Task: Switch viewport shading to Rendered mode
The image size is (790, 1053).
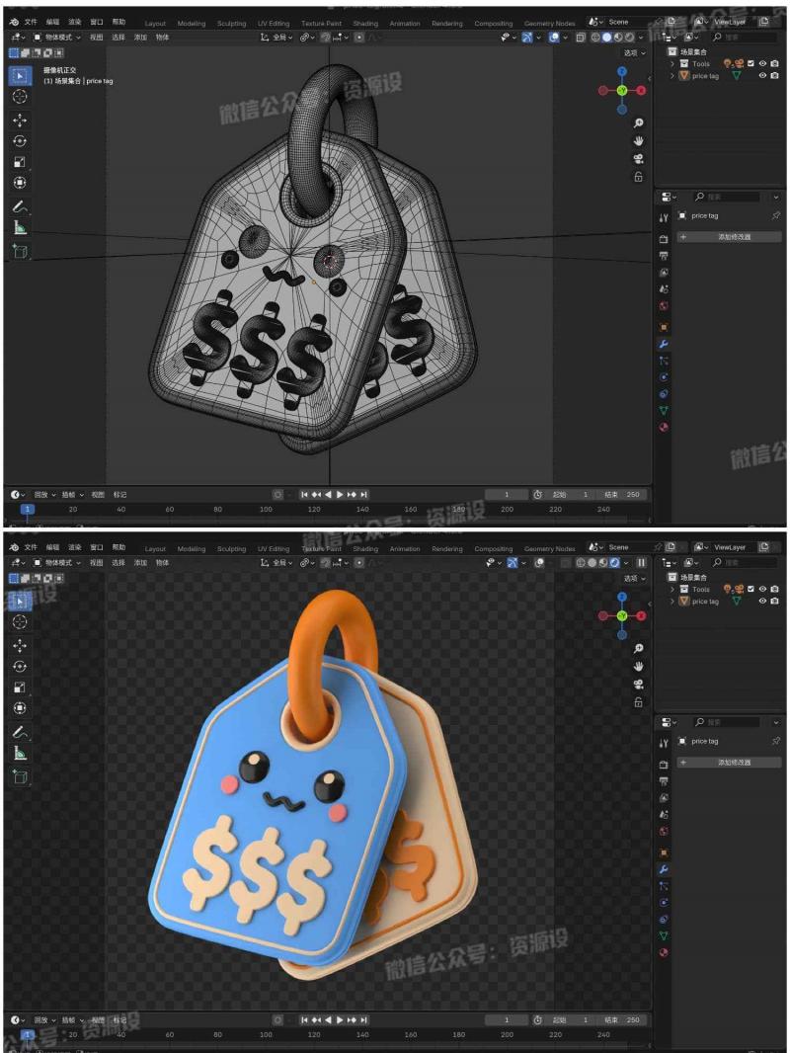Action: pos(629,38)
